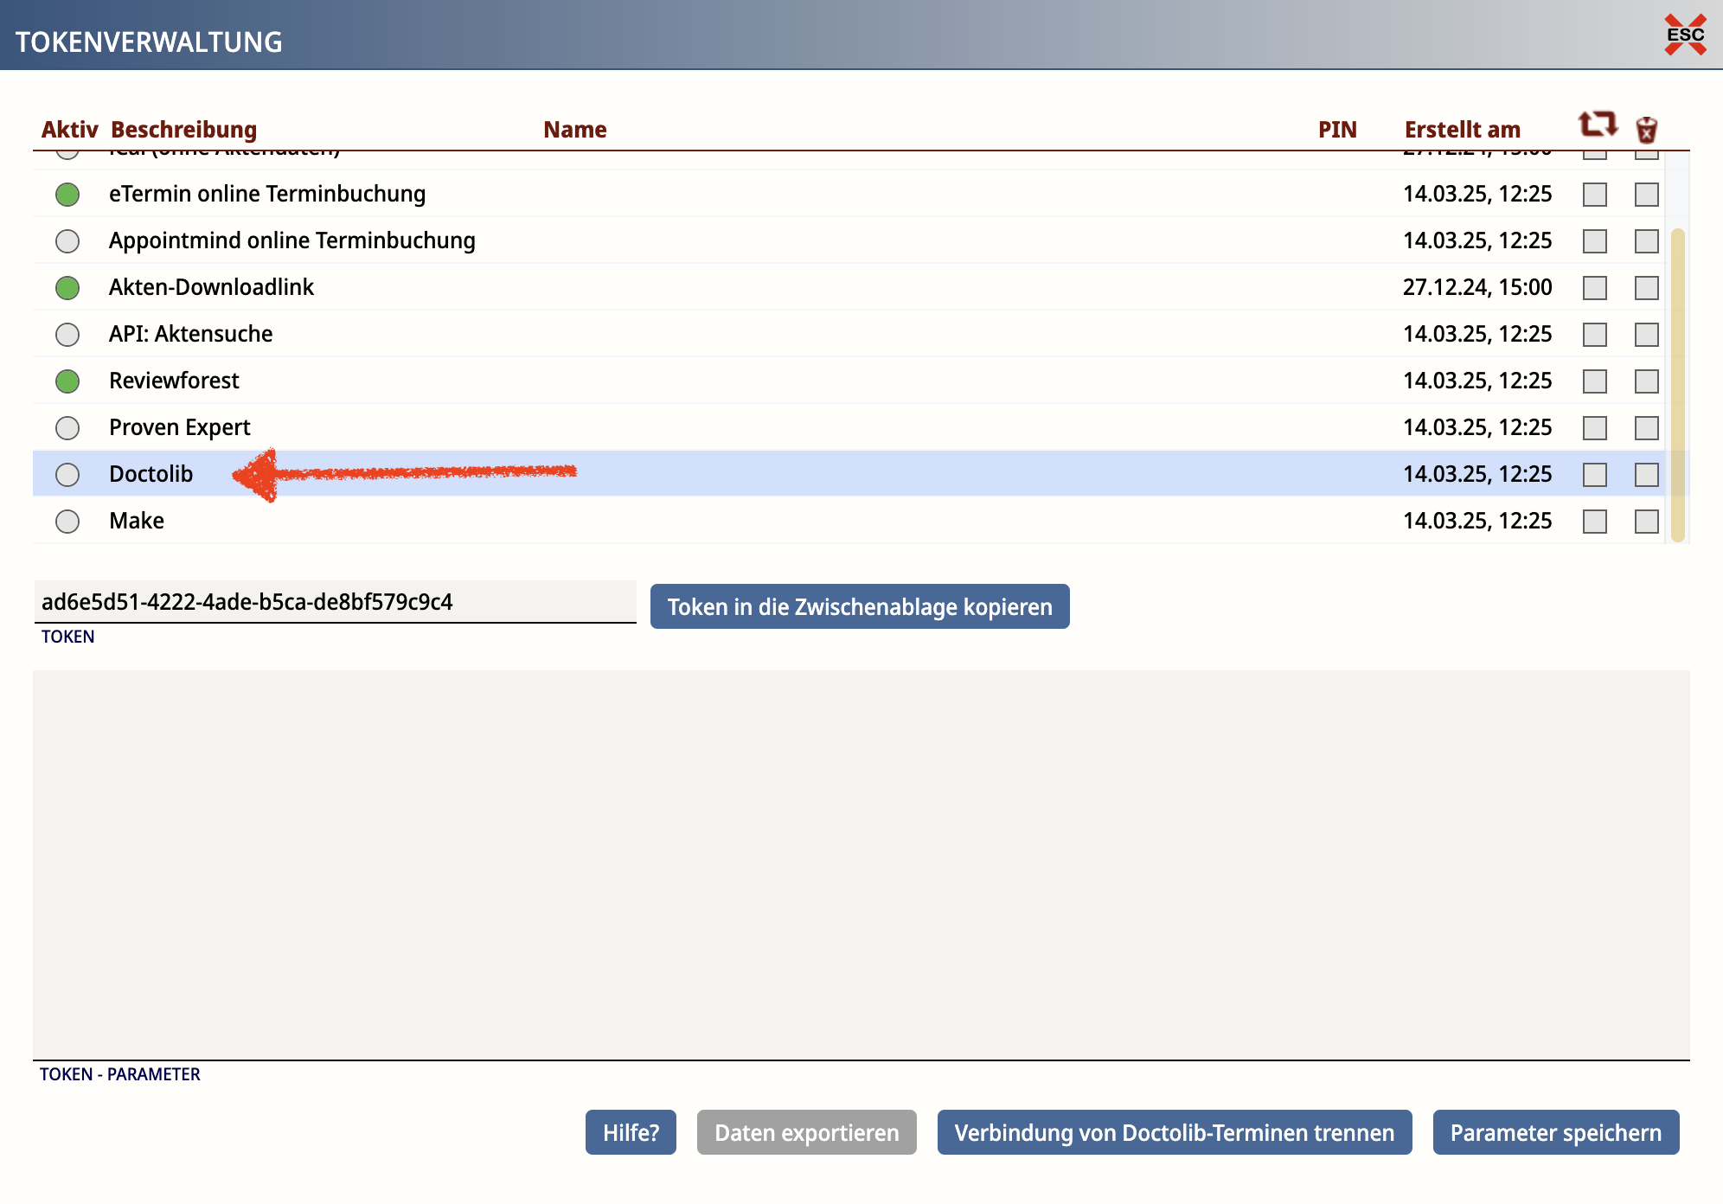The height and width of the screenshot is (1204, 1723).
Task: Check the renew box for Akten-Downloadlink row
Action: coord(1595,288)
